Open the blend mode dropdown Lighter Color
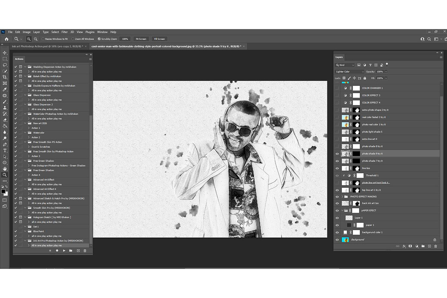The image size is (447, 298). [350, 72]
